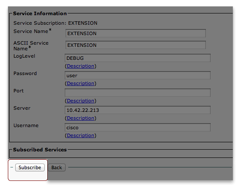Viewport: 241px width, 190px height.
Task: Open the Description link under Password
Action: [80, 83]
